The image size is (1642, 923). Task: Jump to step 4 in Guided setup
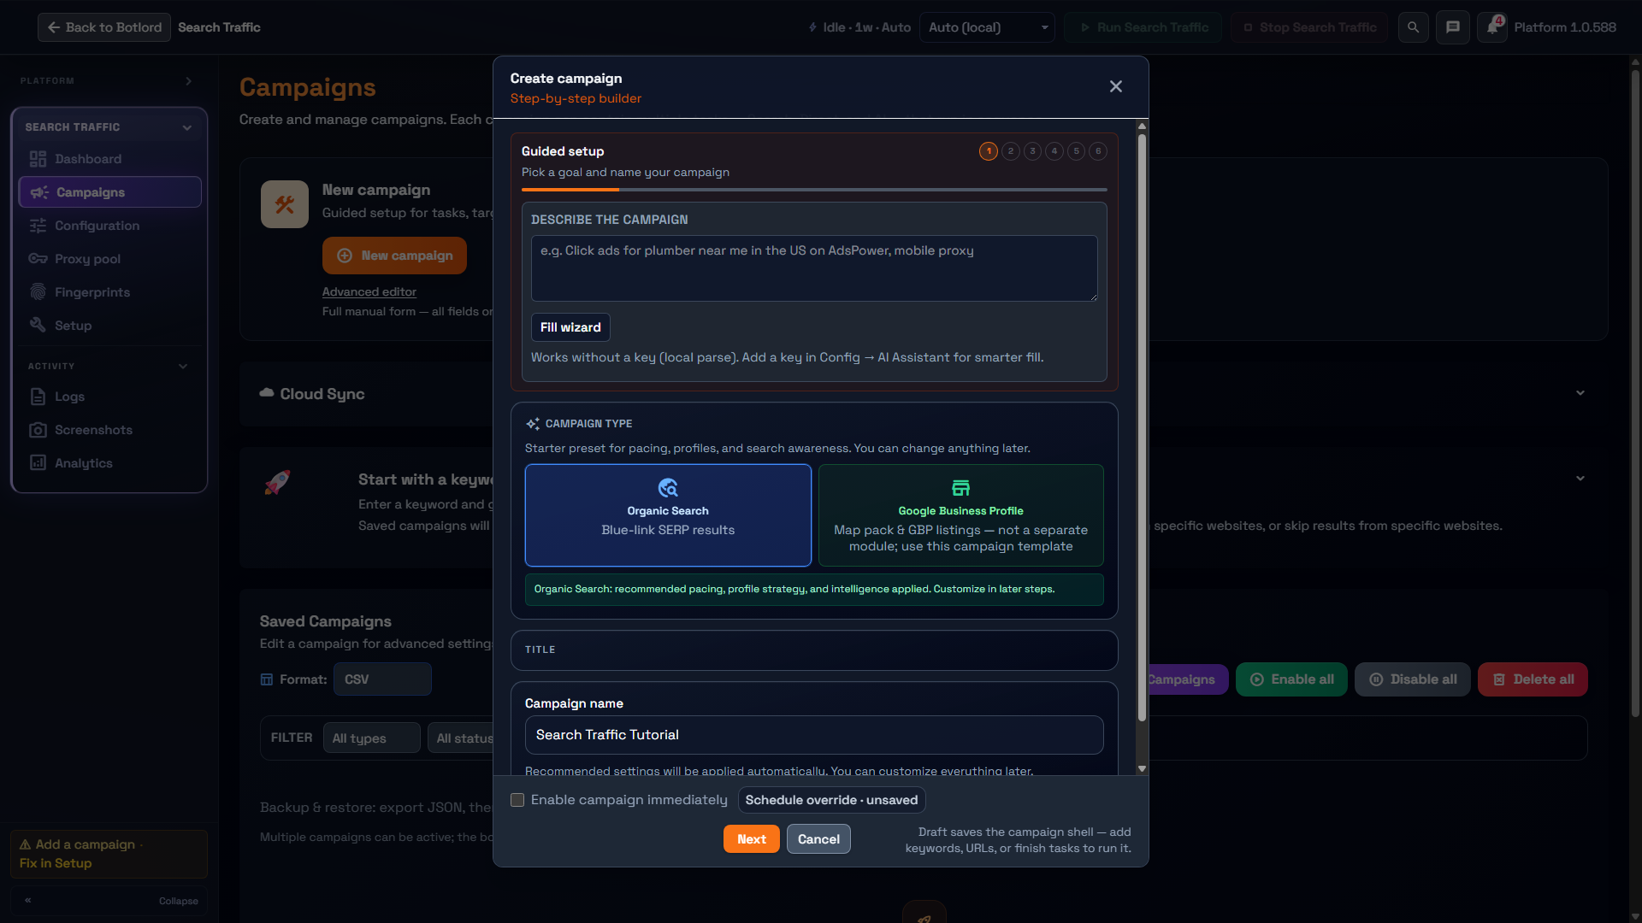(x=1054, y=151)
